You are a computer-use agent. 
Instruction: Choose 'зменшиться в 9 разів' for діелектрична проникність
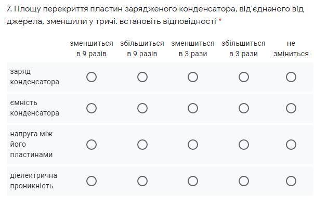[x=91, y=181]
